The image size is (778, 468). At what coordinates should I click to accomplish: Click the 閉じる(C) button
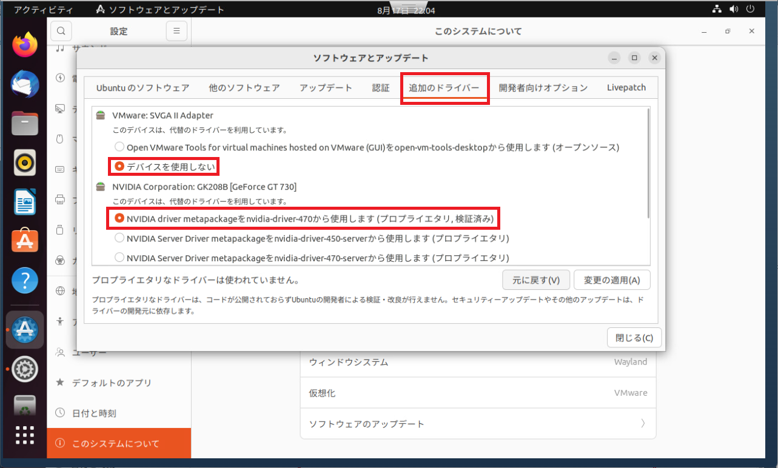click(x=634, y=338)
